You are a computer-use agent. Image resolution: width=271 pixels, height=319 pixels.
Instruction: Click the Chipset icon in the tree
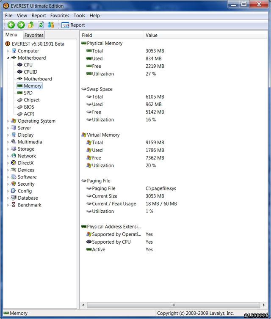point(20,100)
